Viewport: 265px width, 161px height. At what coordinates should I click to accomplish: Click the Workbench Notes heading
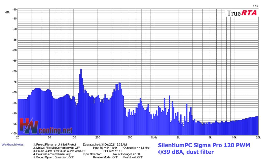13,144
